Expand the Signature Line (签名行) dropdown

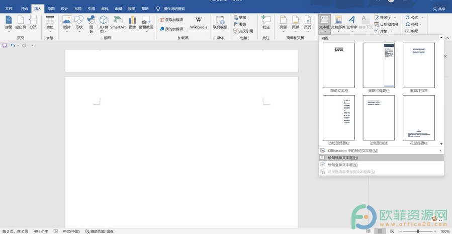(x=395, y=18)
